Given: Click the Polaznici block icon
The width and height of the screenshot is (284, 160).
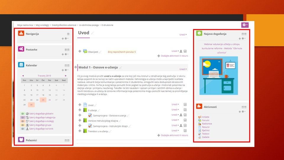Looking at the screenshot, I should tap(21, 140).
